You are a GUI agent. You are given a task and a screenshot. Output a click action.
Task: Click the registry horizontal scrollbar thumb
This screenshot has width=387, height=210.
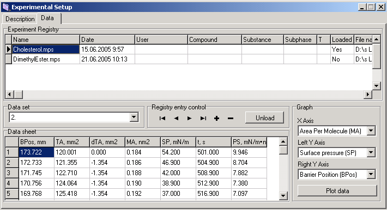[19, 94]
